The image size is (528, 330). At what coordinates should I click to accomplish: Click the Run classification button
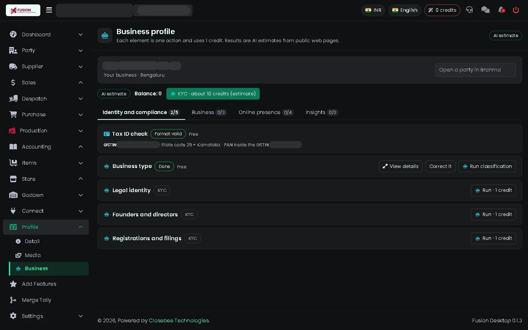(487, 166)
